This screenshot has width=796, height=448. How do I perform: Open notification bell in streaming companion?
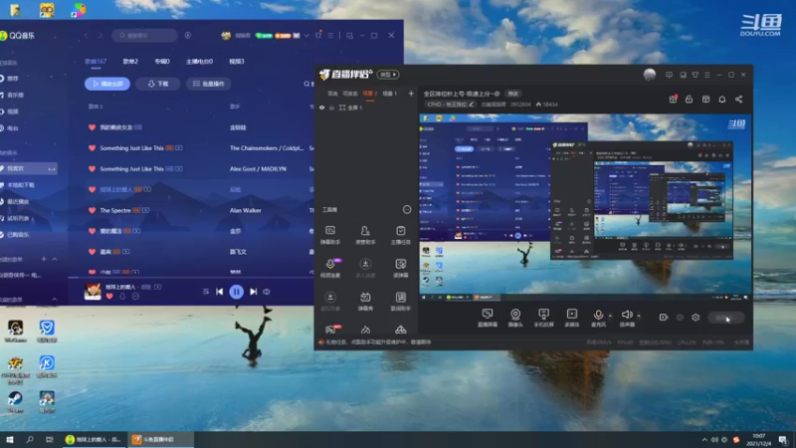tap(722, 99)
